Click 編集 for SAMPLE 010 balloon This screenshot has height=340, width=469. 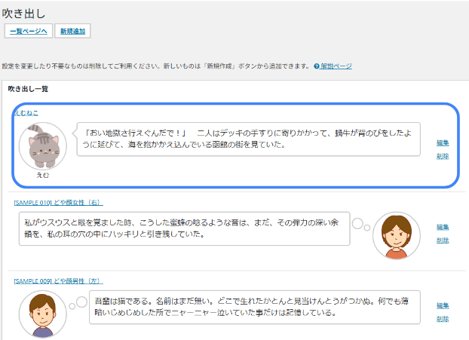(443, 227)
